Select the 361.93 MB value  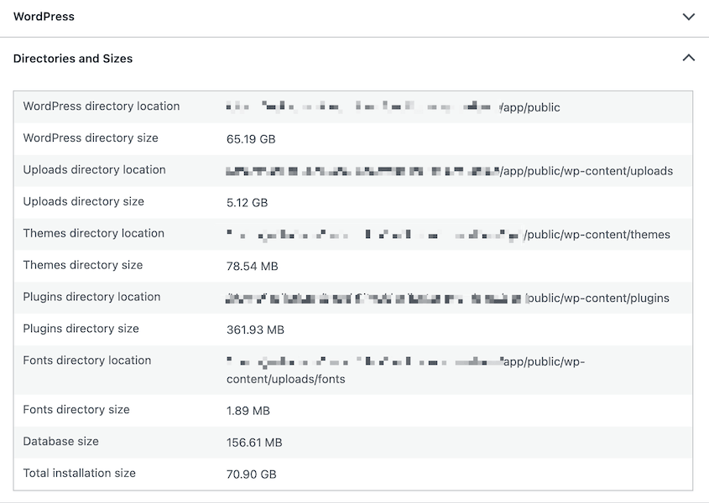coord(255,330)
